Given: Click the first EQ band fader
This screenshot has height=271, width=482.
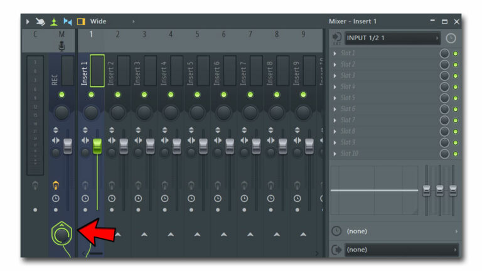Looking at the screenshot, I should coord(426,191).
